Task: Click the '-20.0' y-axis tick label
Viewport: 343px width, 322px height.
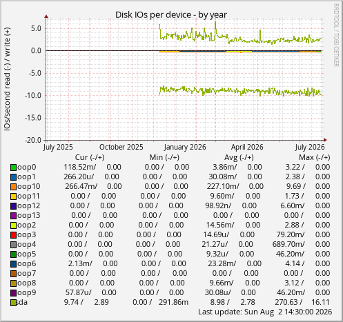Action: 33,140
